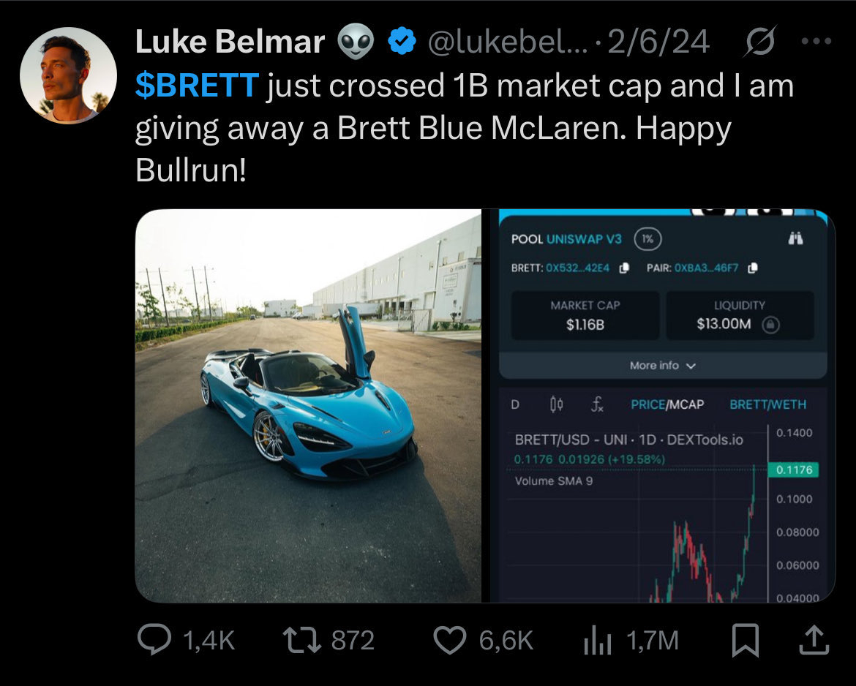Click the binoculars icon in pool panel
856x686 pixels.
click(797, 238)
